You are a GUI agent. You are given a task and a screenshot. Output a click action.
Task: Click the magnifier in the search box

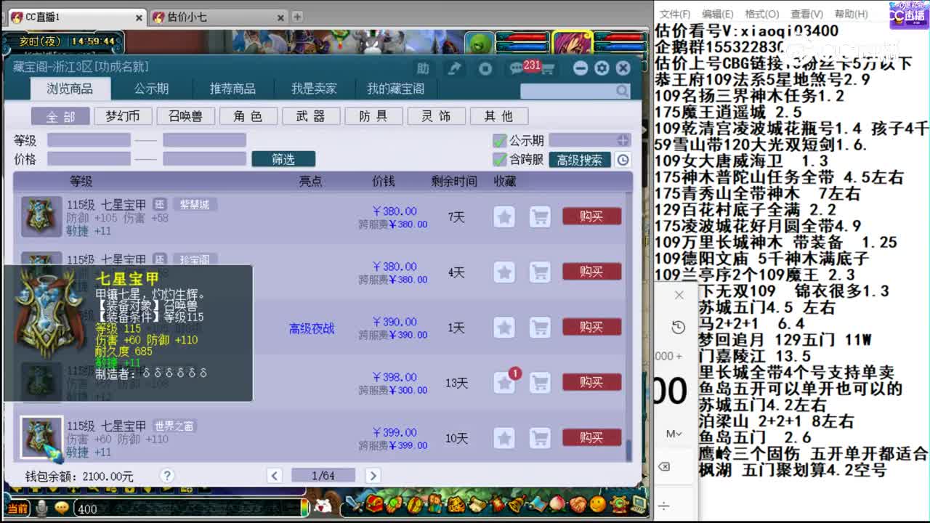[x=622, y=91]
